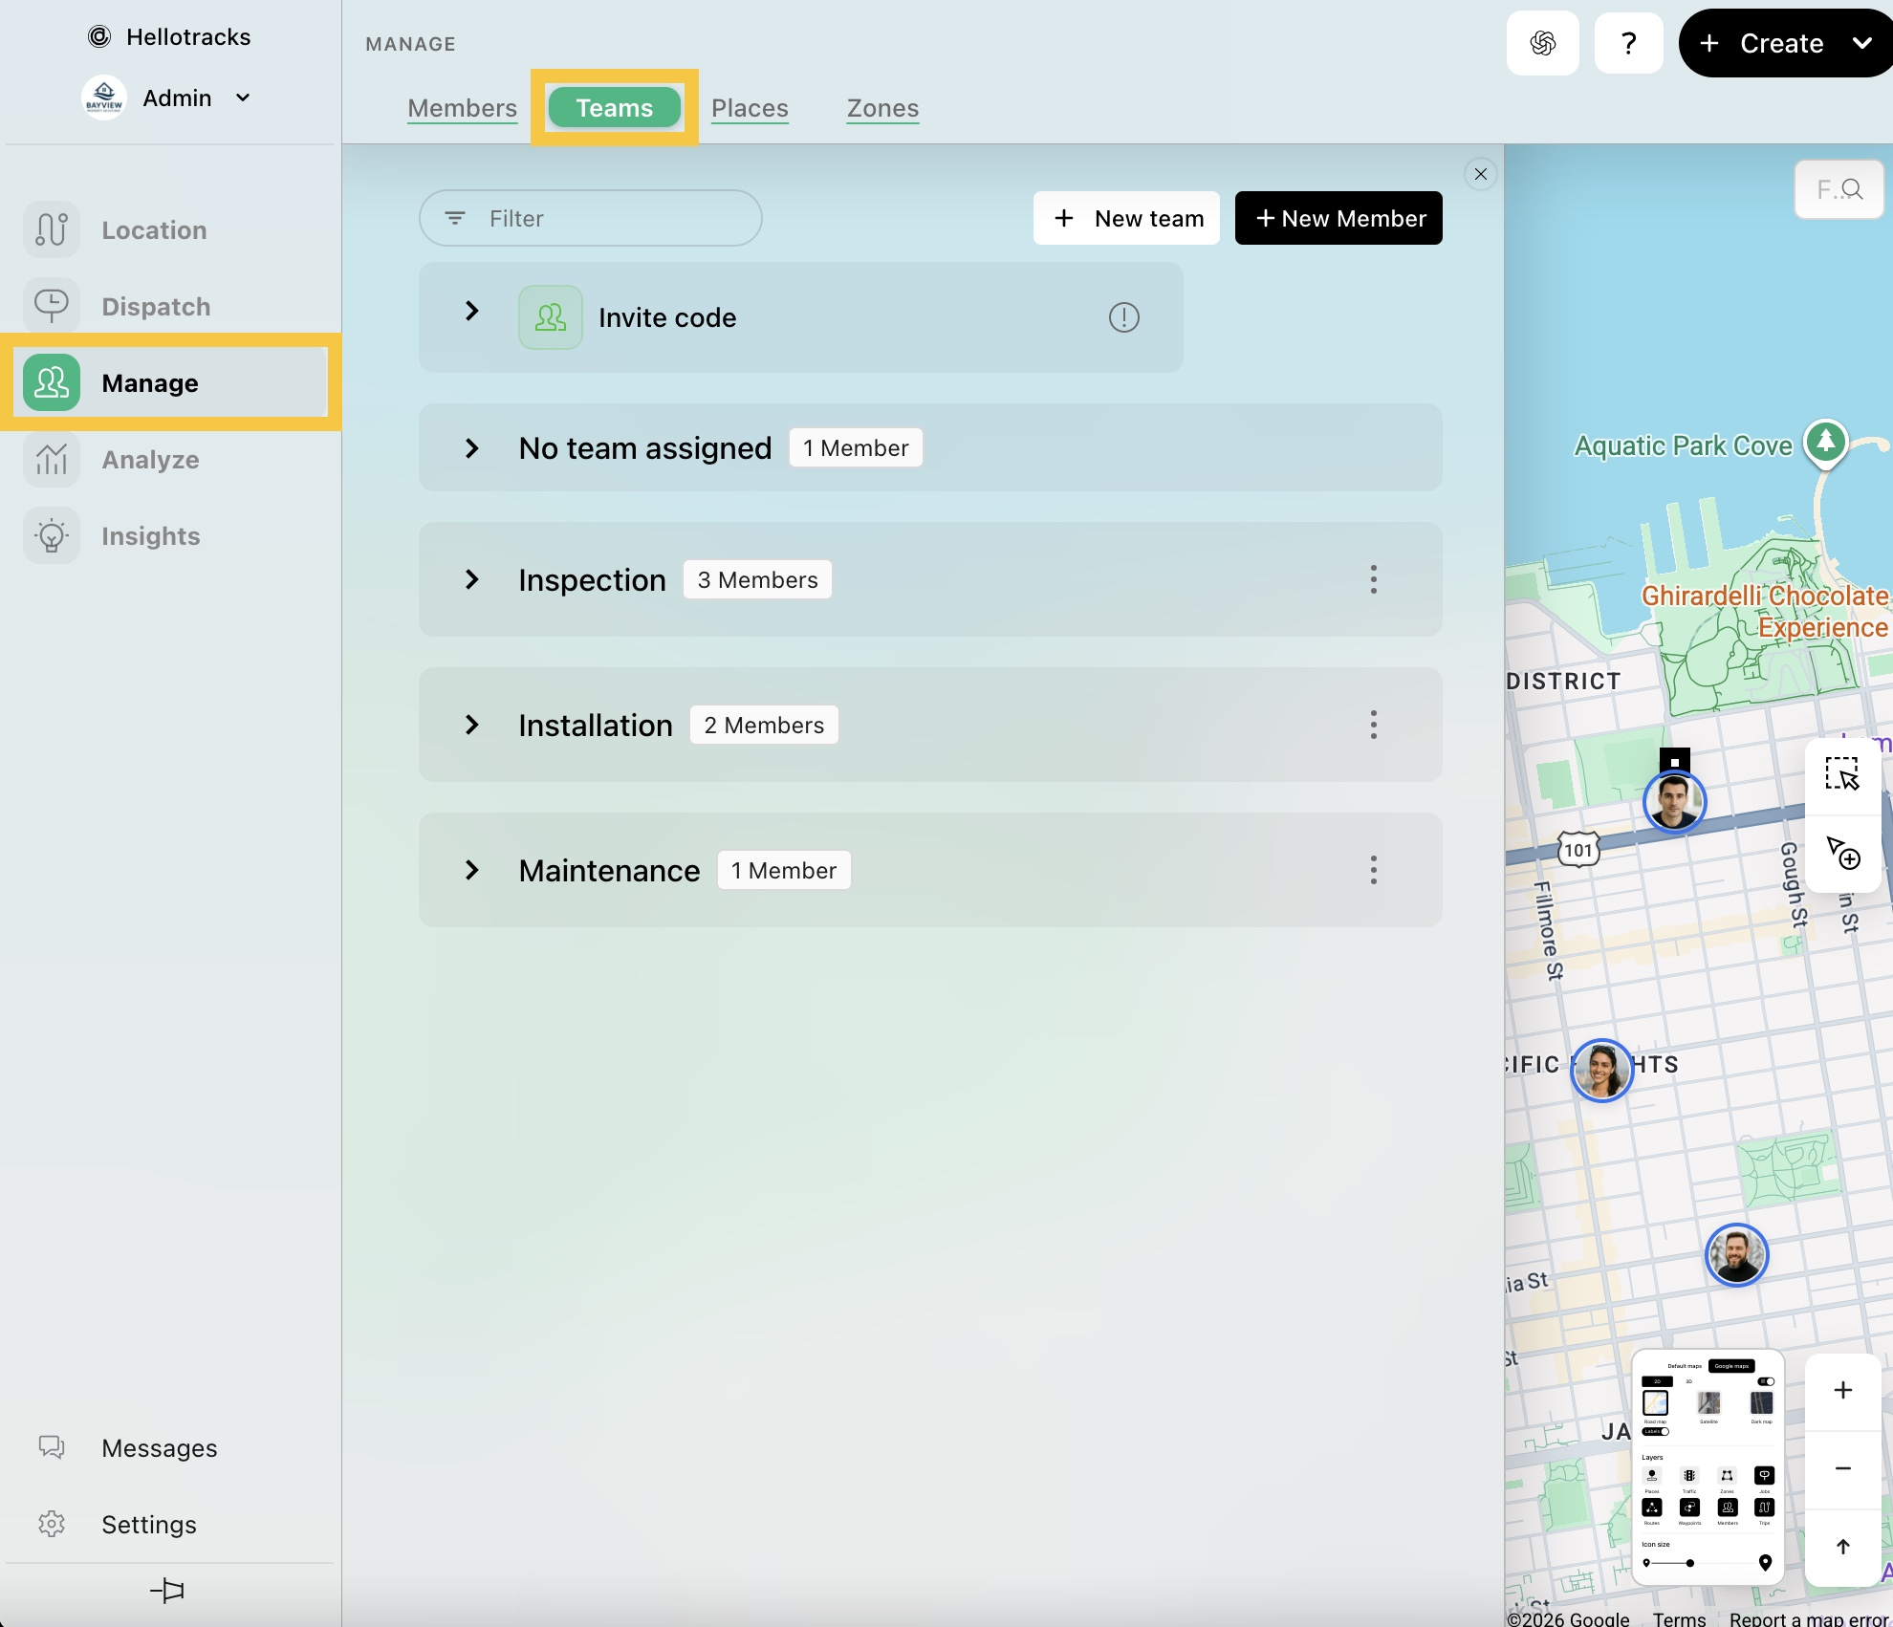Click the New Member button
This screenshot has width=1893, height=1627.
point(1338,218)
